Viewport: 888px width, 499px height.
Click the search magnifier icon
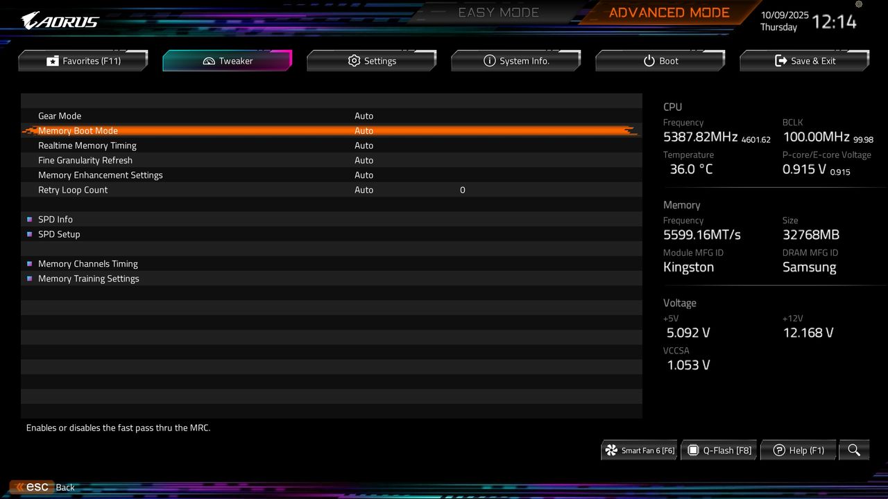(x=854, y=450)
